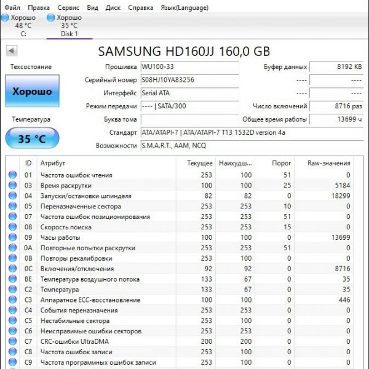
Task: Click the SAMSUNG HD160JJ 160,0 GB title
Action: 184,51
